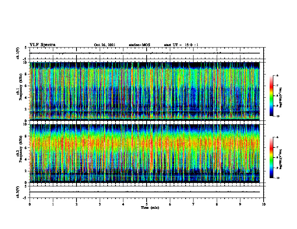Click the 'start UT = 15:0 :1' header text
The height and width of the screenshot is (229, 297).
click(181, 45)
